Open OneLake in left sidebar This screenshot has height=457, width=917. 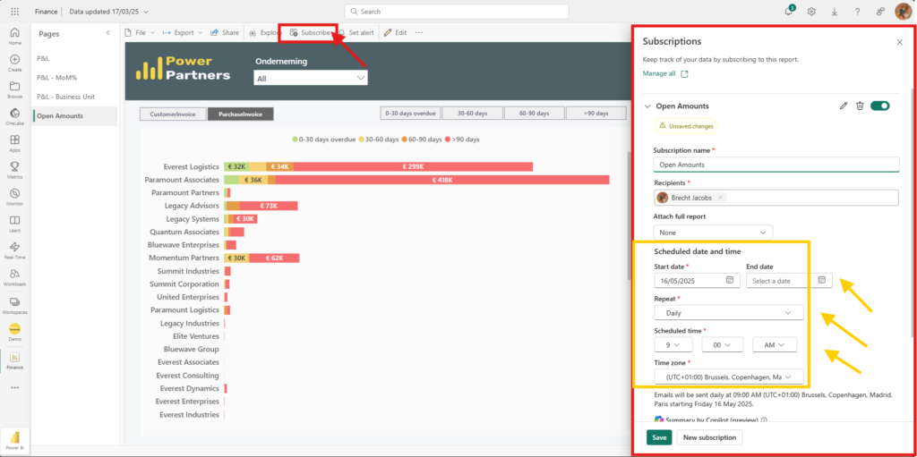14,116
